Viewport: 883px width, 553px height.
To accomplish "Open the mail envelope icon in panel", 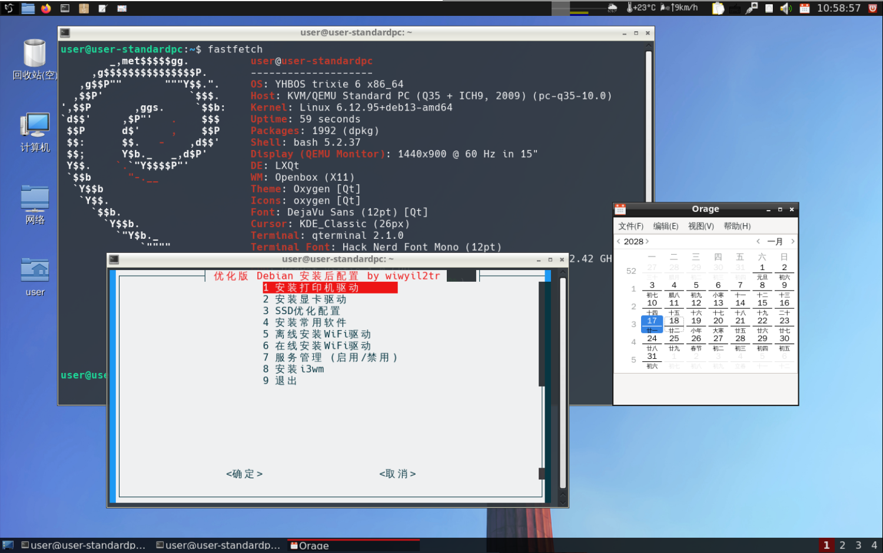I will pyautogui.click(x=122, y=8).
